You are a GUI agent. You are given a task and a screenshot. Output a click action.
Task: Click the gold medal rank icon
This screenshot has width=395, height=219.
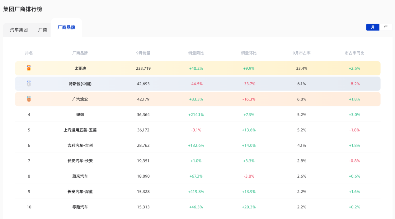[x=29, y=68]
